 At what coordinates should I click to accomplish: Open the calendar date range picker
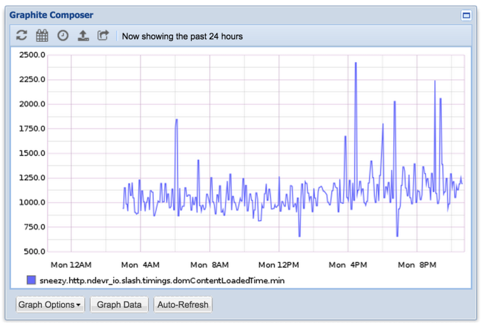[x=42, y=36]
